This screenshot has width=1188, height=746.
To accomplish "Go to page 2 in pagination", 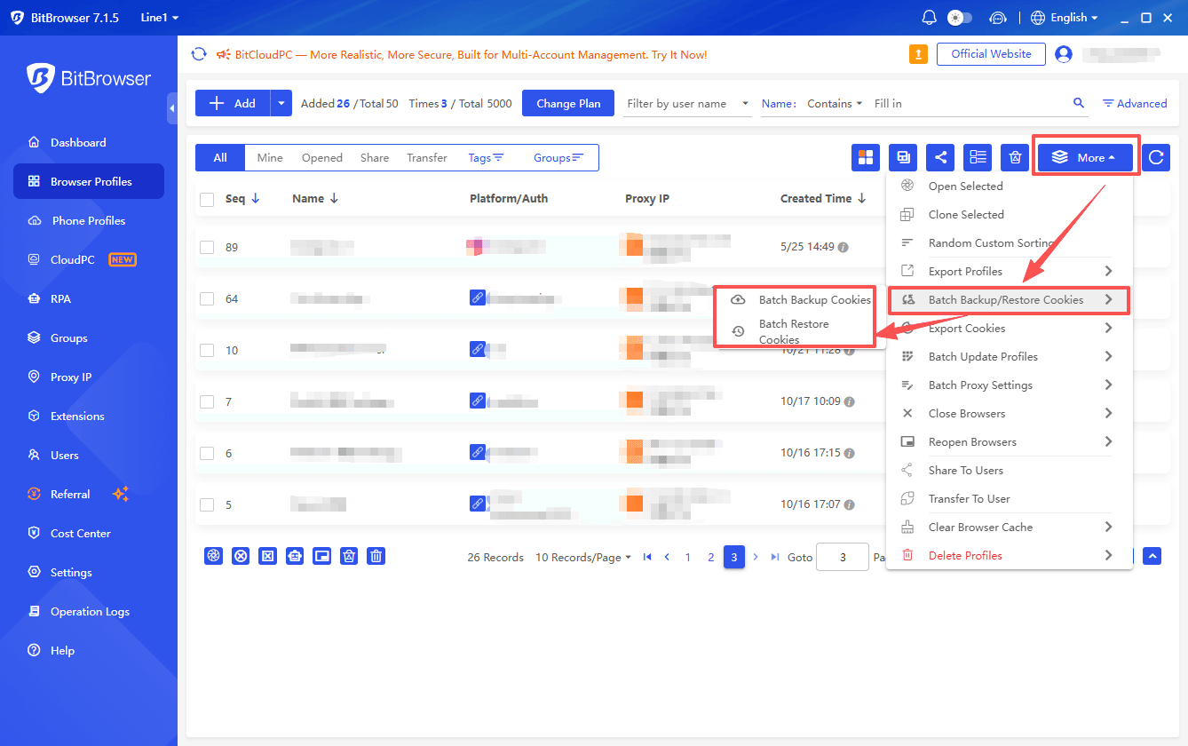I will pyautogui.click(x=710, y=558).
